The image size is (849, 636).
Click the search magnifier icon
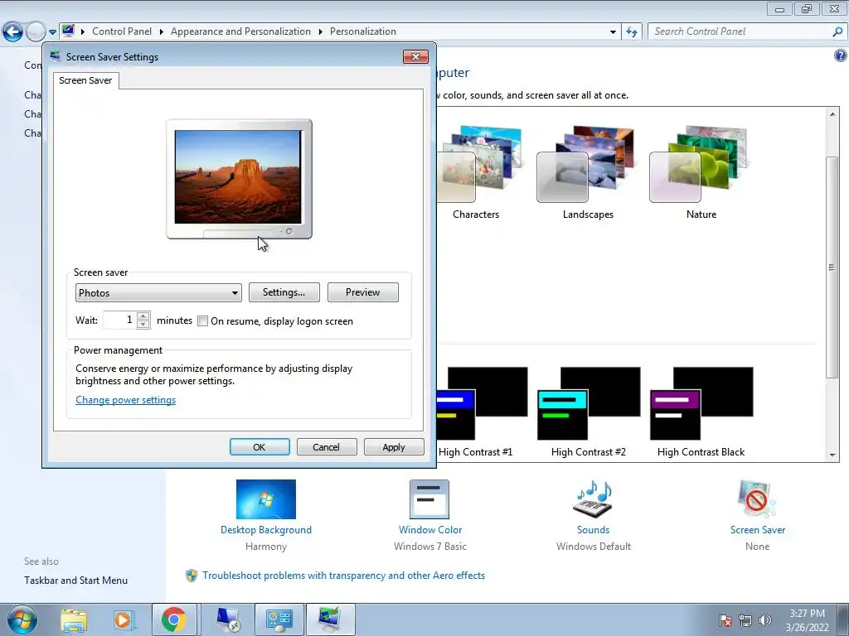coord(837,31)
